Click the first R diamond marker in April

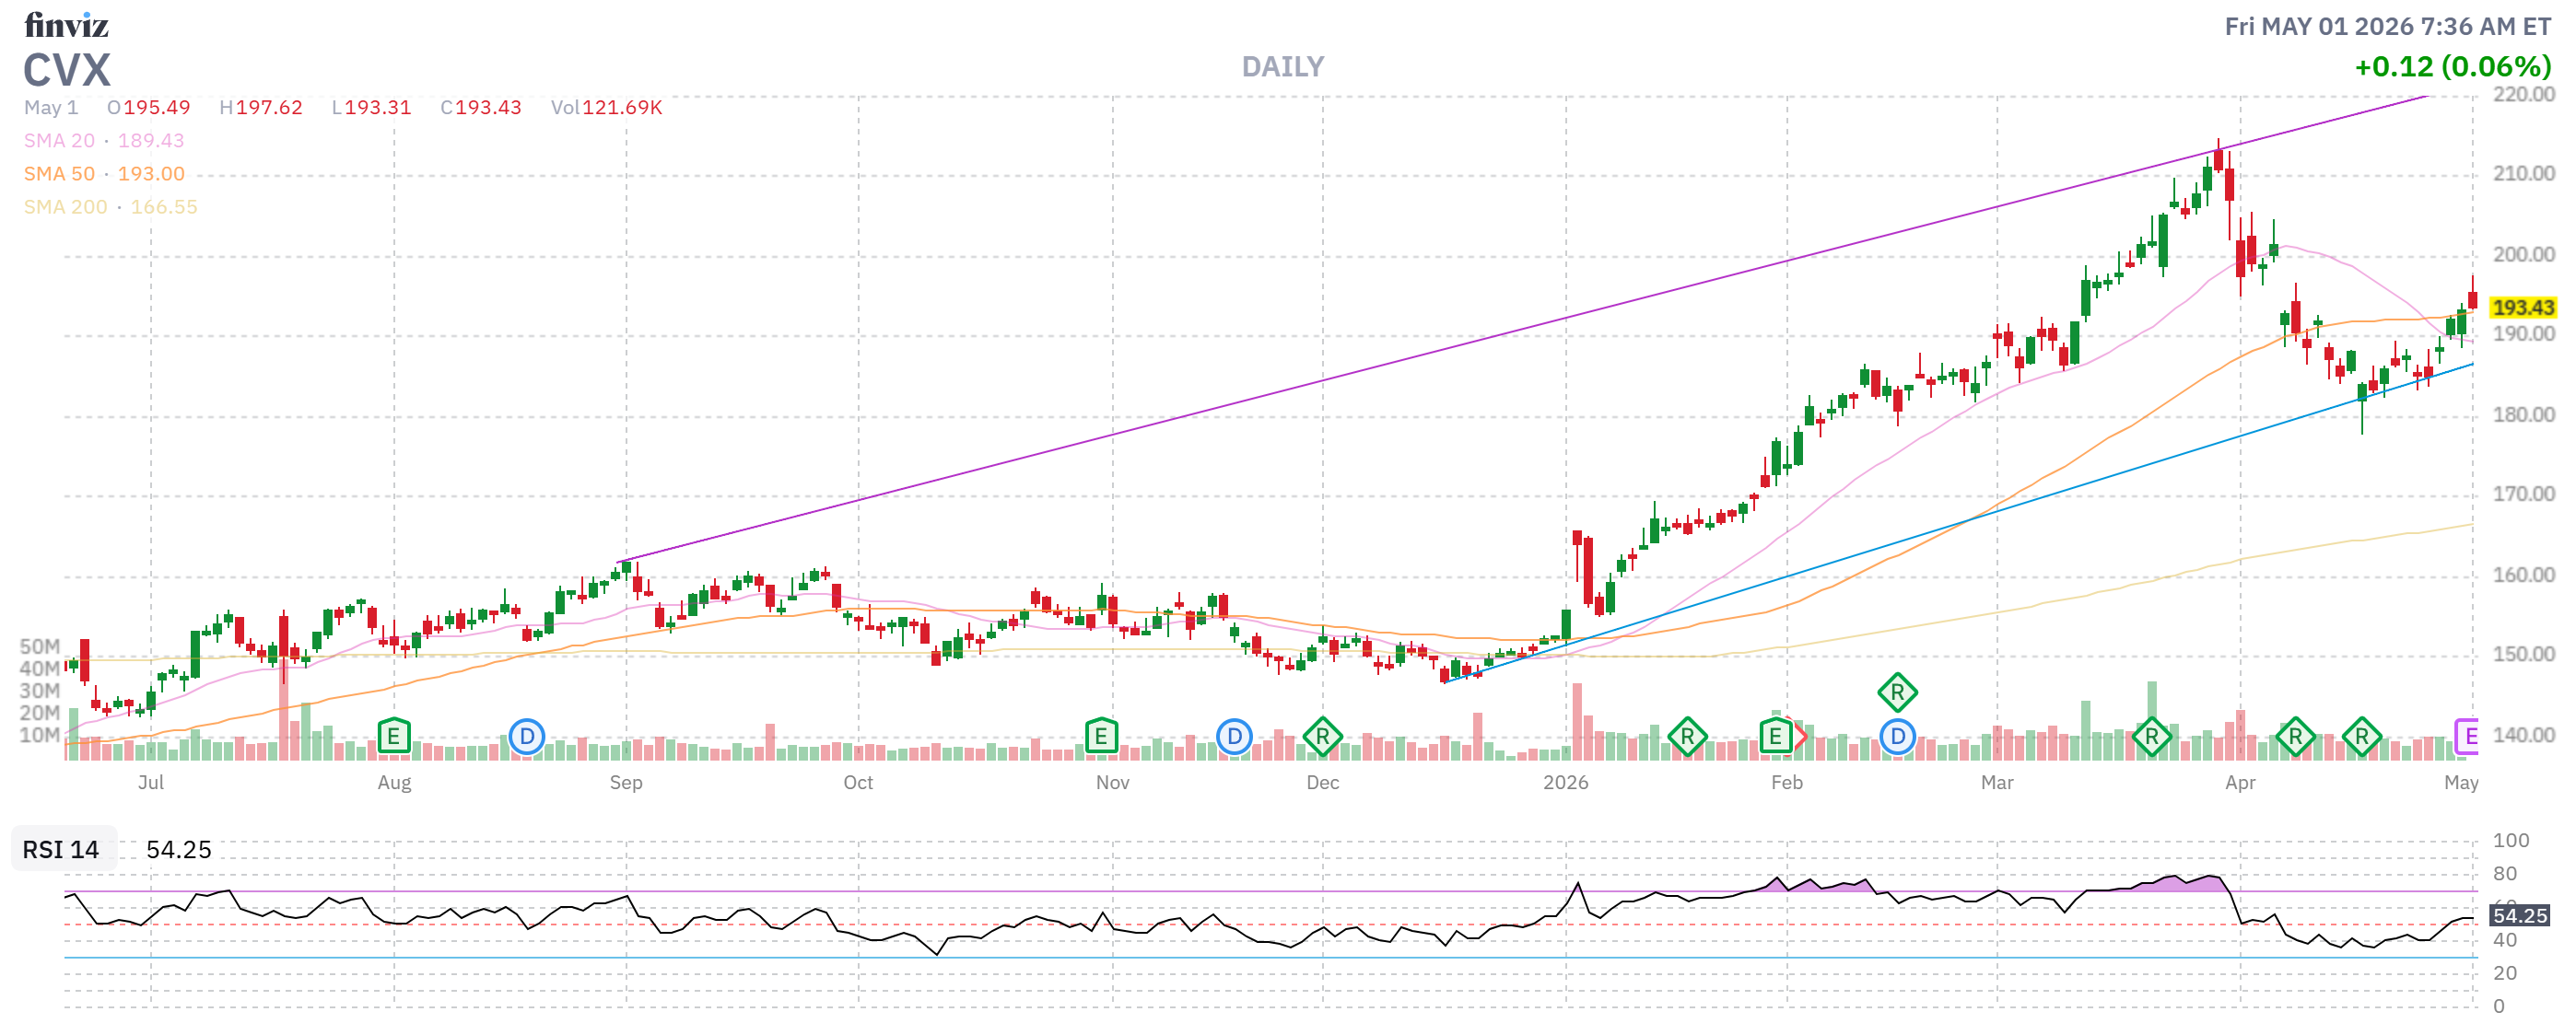point(2296,738)
